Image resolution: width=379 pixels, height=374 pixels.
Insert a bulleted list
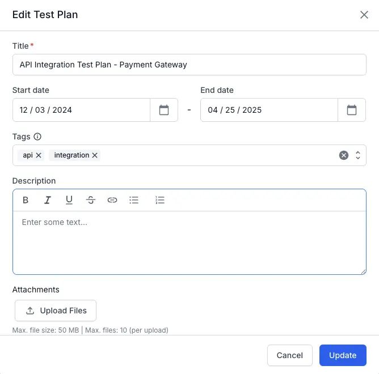pyautogui.click(x=134, y=200)
